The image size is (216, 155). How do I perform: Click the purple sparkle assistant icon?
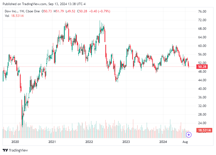(189, 135)
